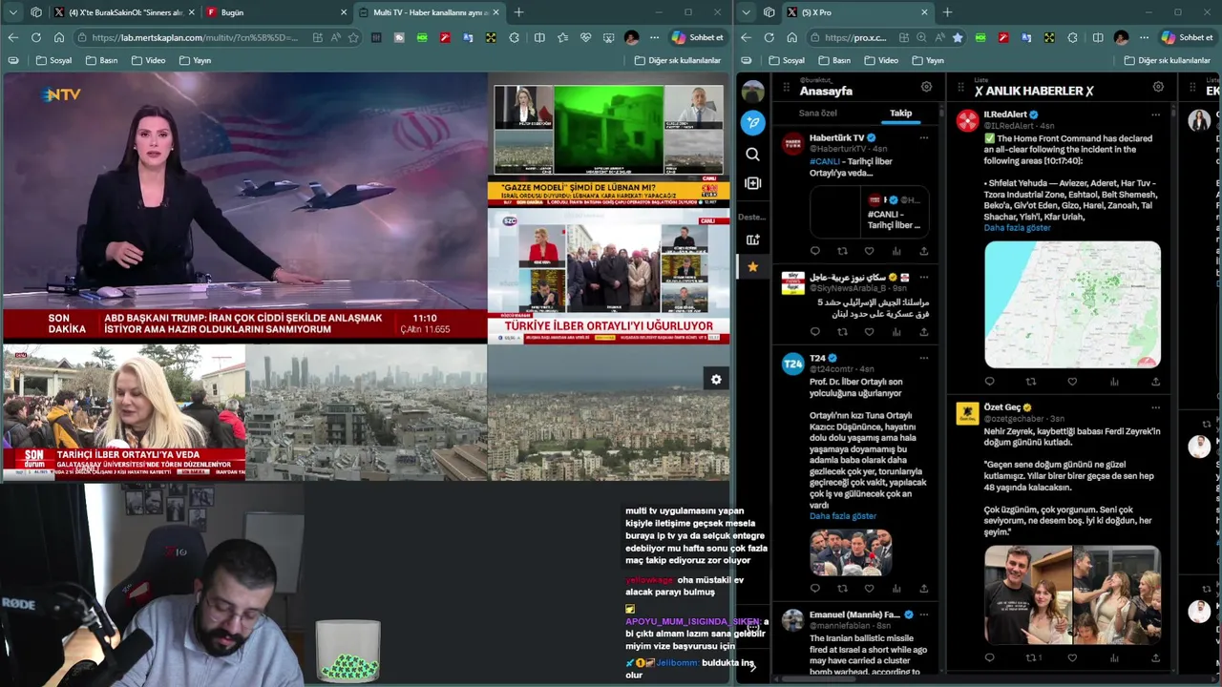
Task: Bookmark Multi TV page with star icon
Action: pyautogui.click(x=353, y=37)
